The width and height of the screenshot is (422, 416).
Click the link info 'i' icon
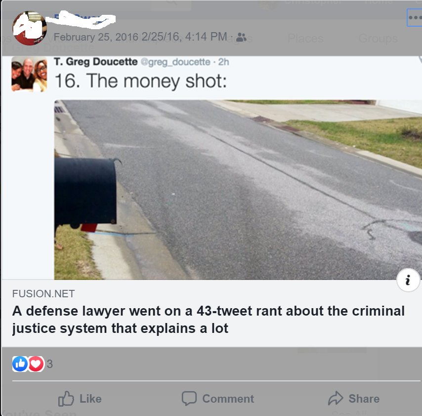[x=408, y=280]
